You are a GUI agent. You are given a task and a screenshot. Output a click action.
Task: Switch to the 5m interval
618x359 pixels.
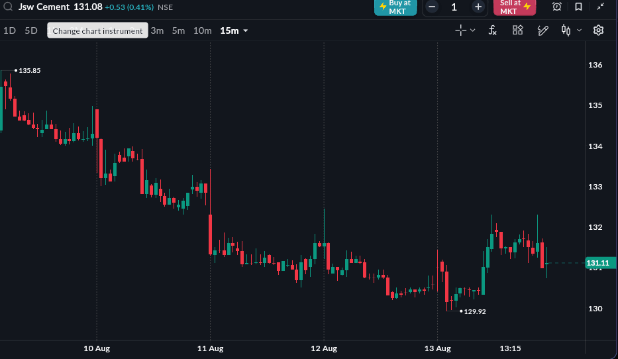pyautogui.click(x=178, y=30)
